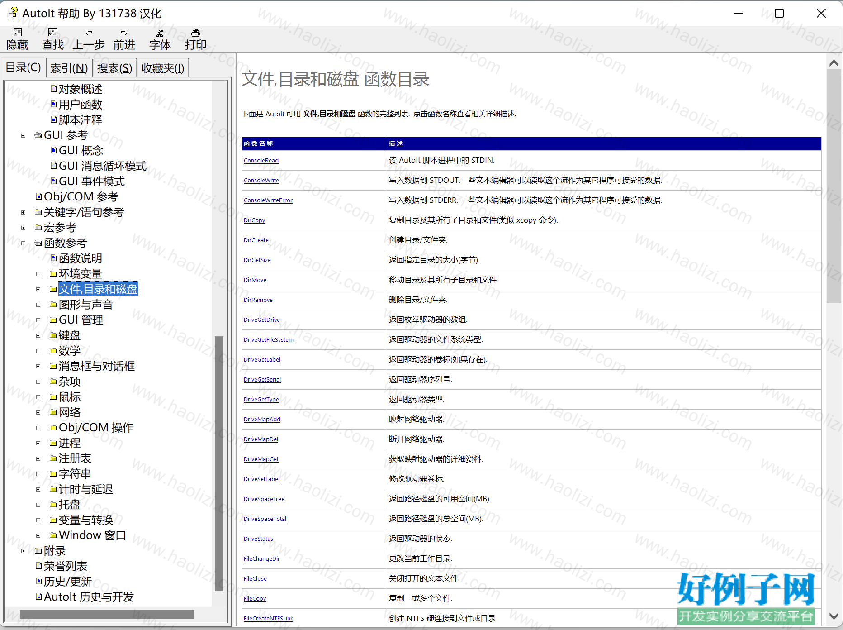The width and height of the screenshot is (843, 630).
Task: Click the page icon beside 用户函数
Action: 54,104
